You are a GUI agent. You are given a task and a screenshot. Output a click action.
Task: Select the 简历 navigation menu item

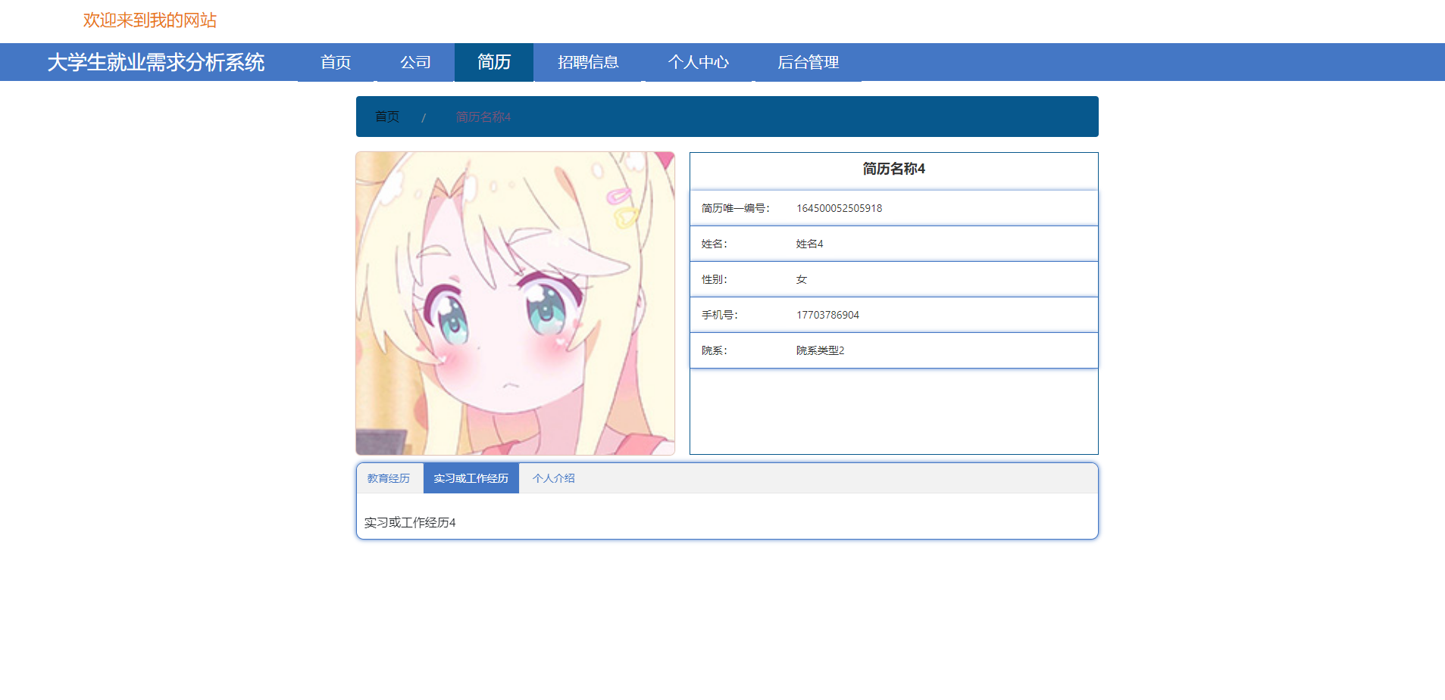pyautogui.click(x=494, y=62)
